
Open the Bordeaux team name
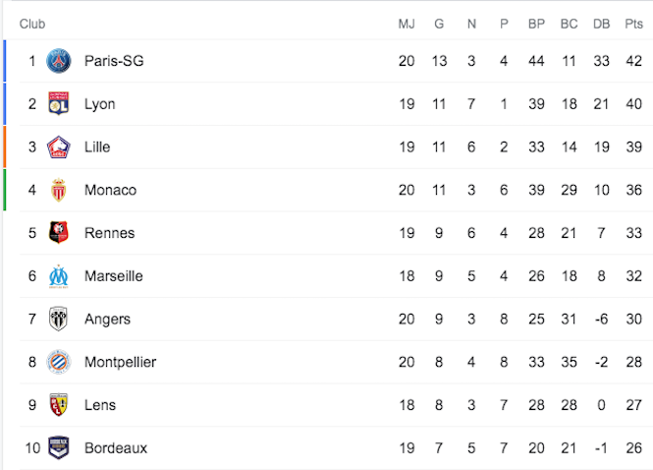click(x=116, y=448)
